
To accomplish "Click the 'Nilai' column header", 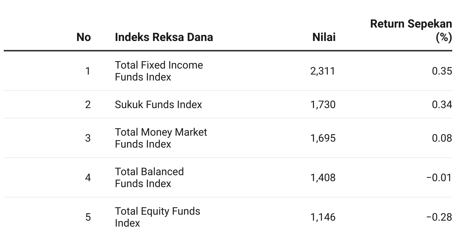I will coord(324,37).
